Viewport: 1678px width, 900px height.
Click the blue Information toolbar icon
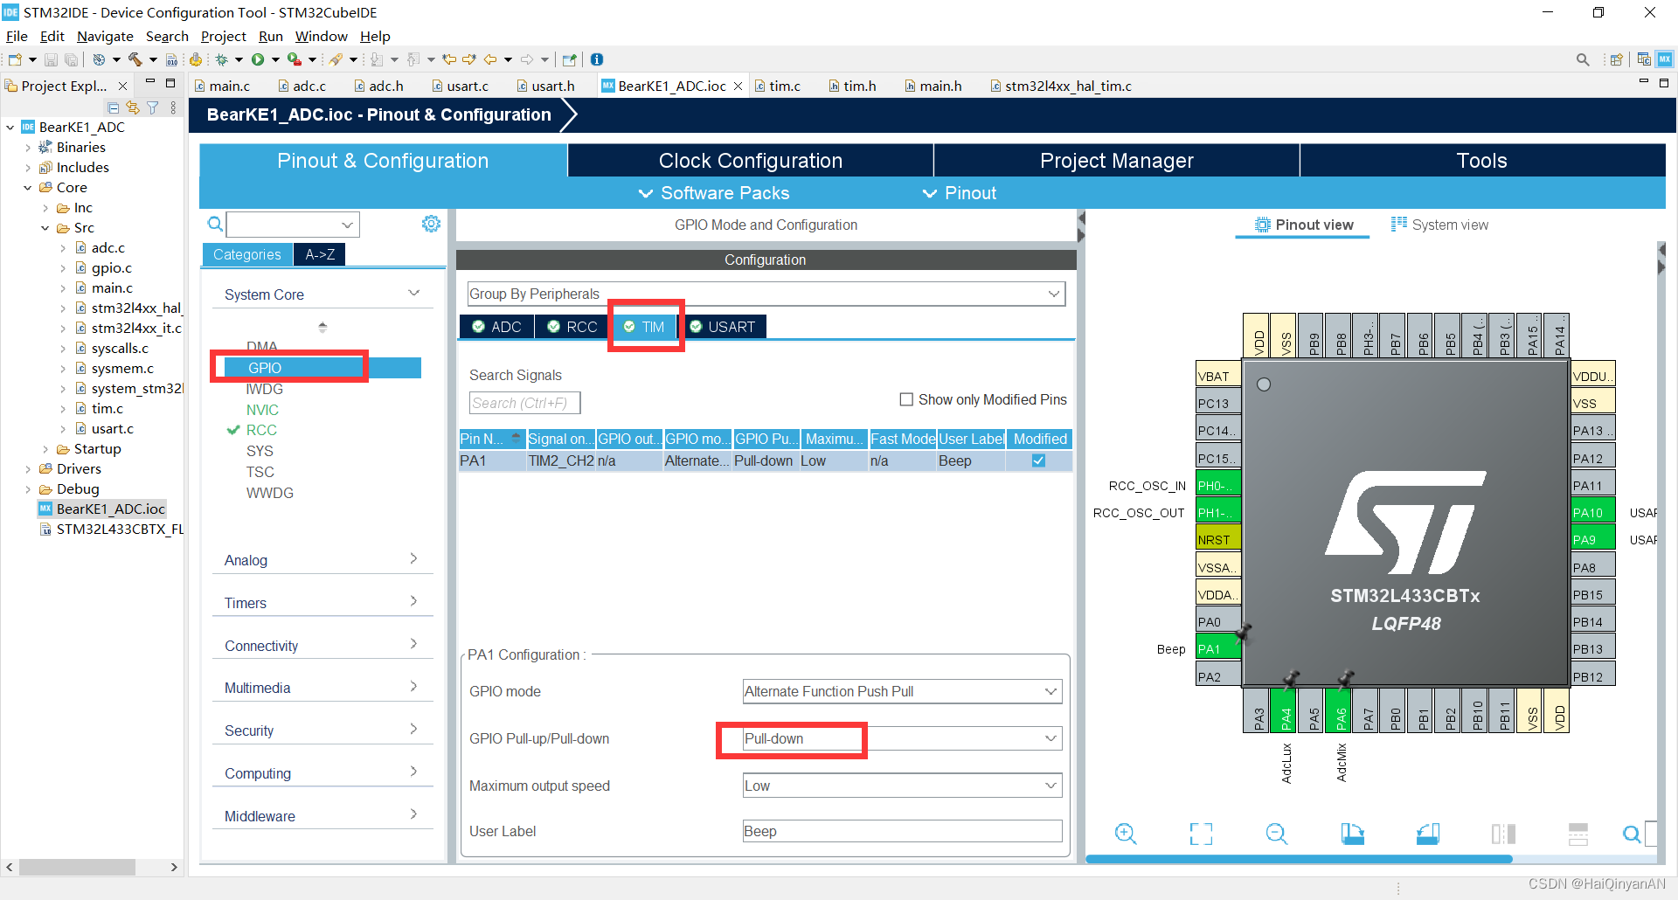tap(597, 59)
